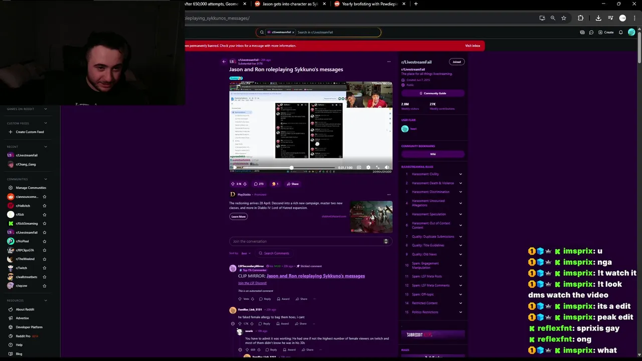Collapse the Familiar_Link_5131 comment thread

233,324
